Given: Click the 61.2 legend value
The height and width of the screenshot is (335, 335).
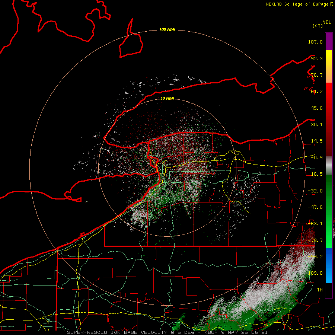Looking at the screenshot, I should [x=317, y=92].
